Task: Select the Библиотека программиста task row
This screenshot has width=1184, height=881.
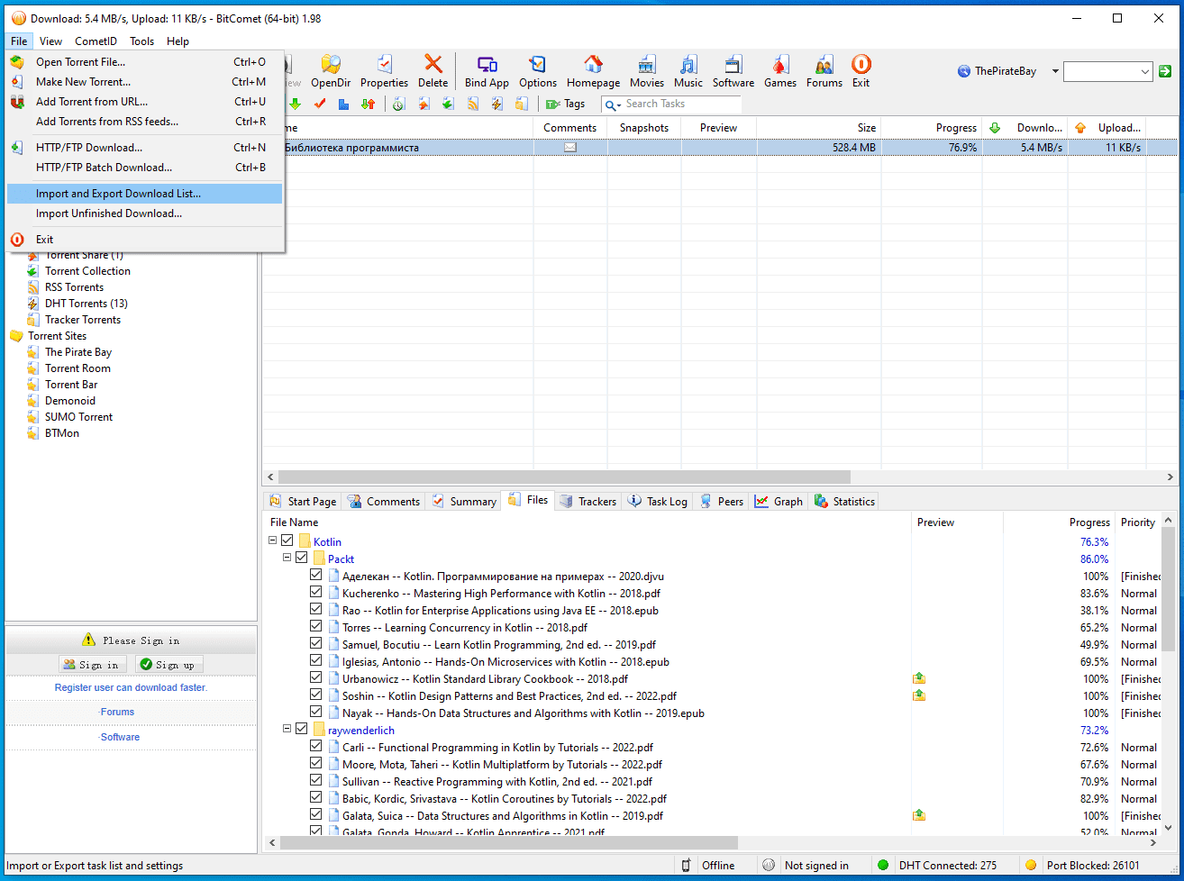Action: point(720,148)
